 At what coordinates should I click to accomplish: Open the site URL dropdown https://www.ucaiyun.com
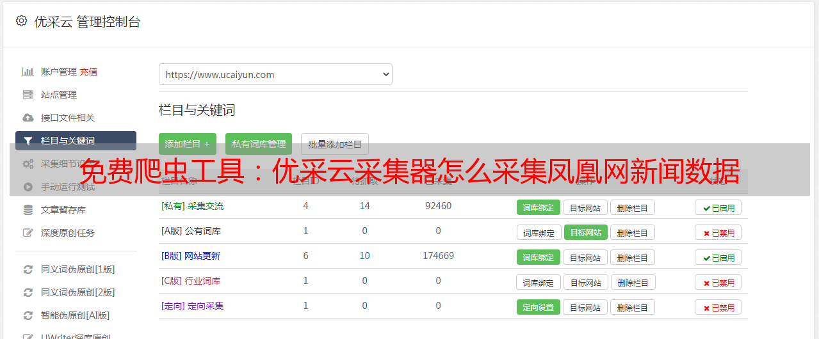click(275, 74)
